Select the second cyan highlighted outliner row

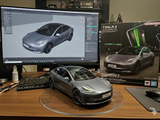pos(91,33)
